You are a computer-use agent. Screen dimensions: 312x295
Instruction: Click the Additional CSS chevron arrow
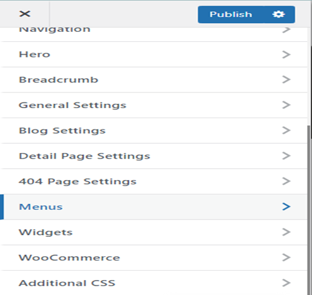pos(286,283)
